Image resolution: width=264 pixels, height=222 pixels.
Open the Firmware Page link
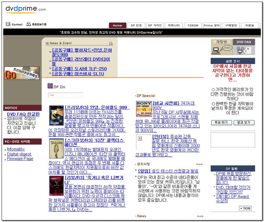tap(20, 159)
